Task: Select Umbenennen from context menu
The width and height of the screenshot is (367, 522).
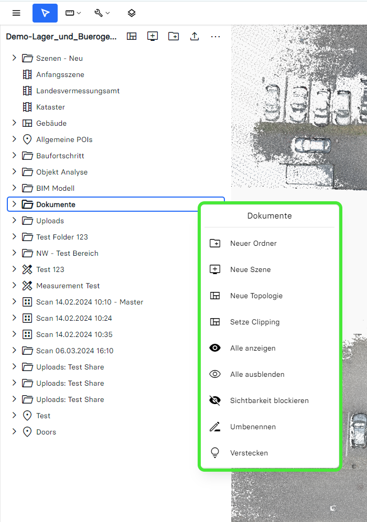Action: [253, 427]
